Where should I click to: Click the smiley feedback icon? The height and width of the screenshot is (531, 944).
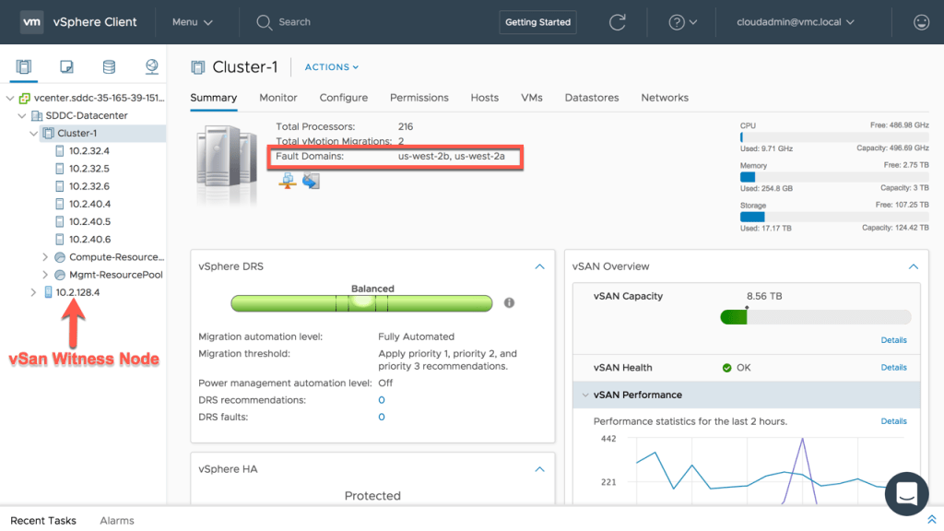921,22
